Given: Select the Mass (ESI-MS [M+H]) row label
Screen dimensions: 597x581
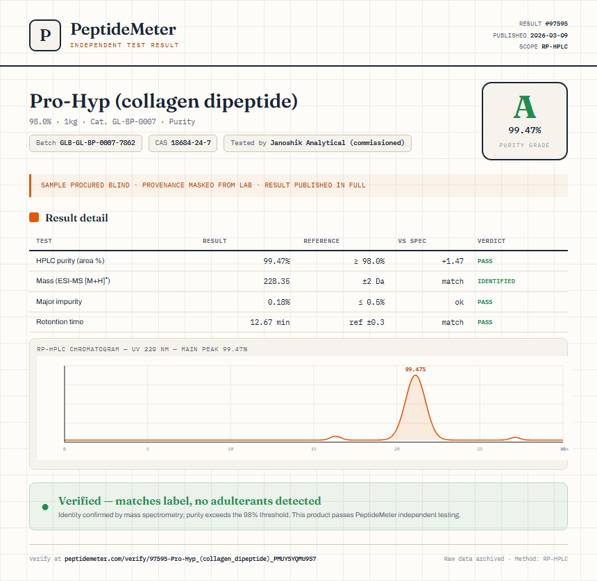Looking at the screenshot, I should click(73, 281).
